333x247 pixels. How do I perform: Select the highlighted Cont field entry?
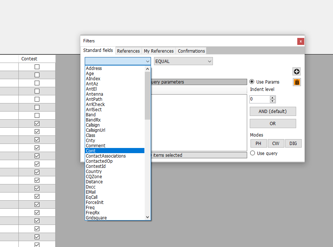click(115, 151)
